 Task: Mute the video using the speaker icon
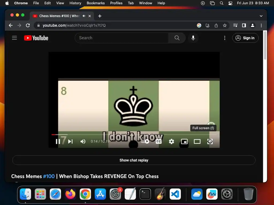click(83, 141)
